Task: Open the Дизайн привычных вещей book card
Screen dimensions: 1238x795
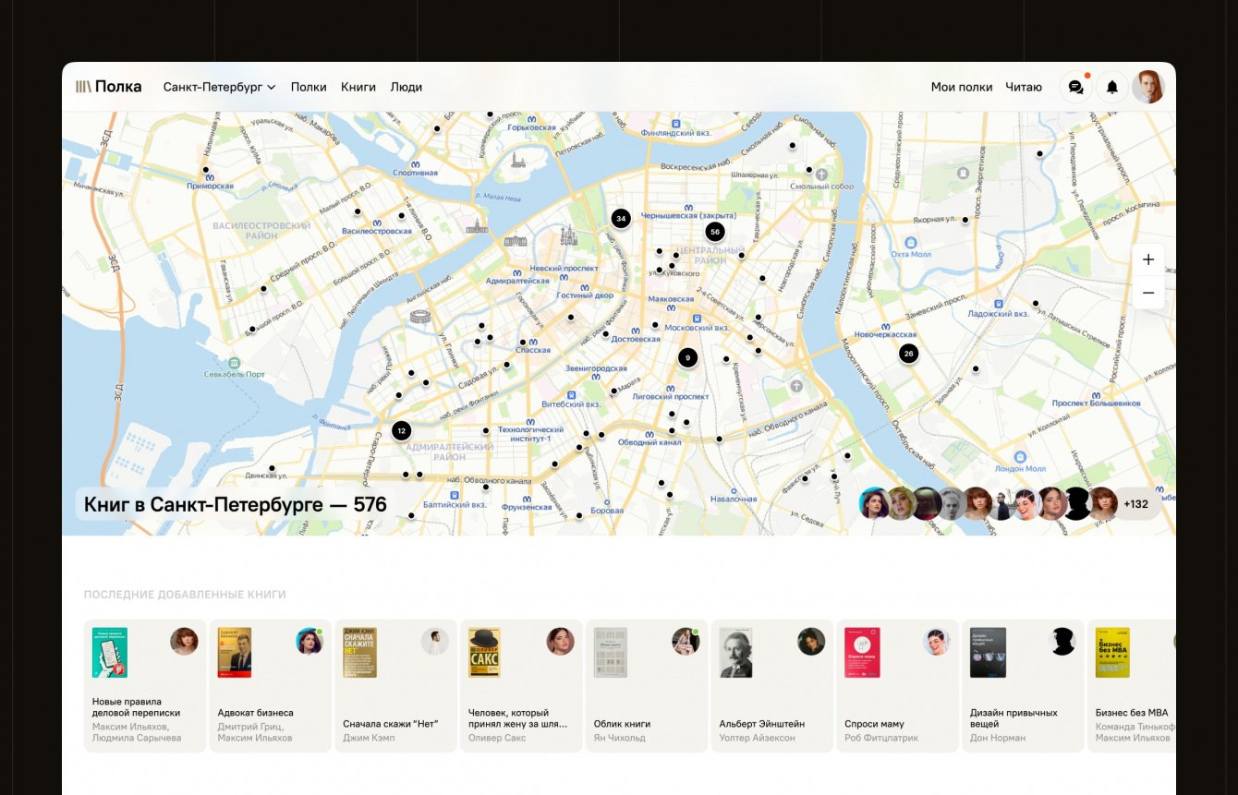Action: click(x=1023, y=686)
